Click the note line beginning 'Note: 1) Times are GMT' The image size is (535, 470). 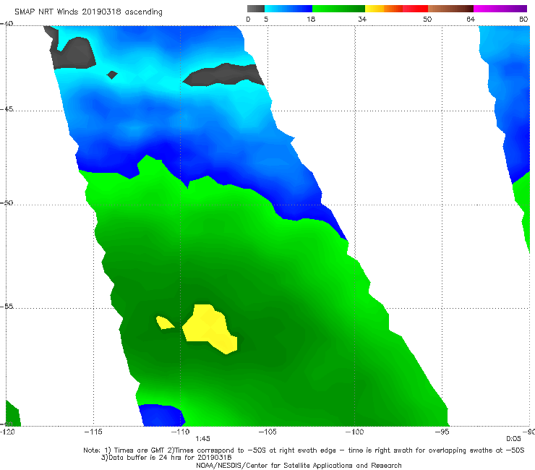click(304, 450)
